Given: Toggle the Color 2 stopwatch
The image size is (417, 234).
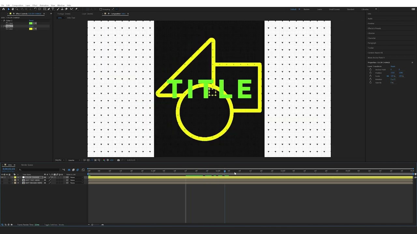Looking at the screenshot, I should pos(7,29).
